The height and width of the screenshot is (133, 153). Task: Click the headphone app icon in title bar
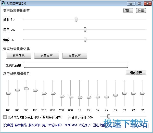pos(3,3)
